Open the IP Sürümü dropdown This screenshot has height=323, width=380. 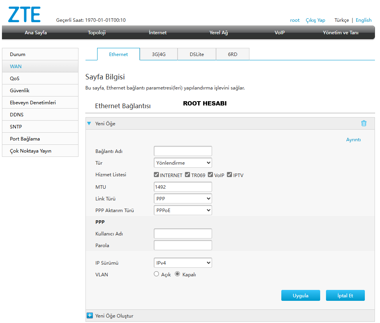point(183,263)
